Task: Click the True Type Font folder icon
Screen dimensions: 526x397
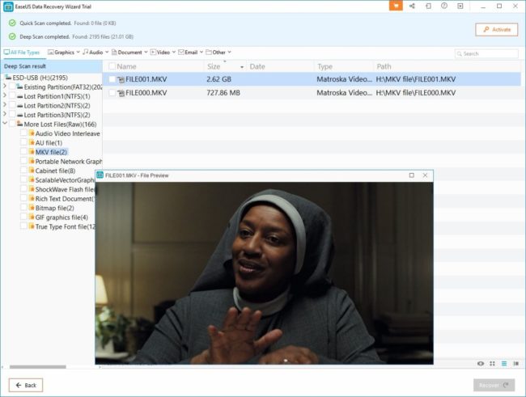Action: click(32, 226)
